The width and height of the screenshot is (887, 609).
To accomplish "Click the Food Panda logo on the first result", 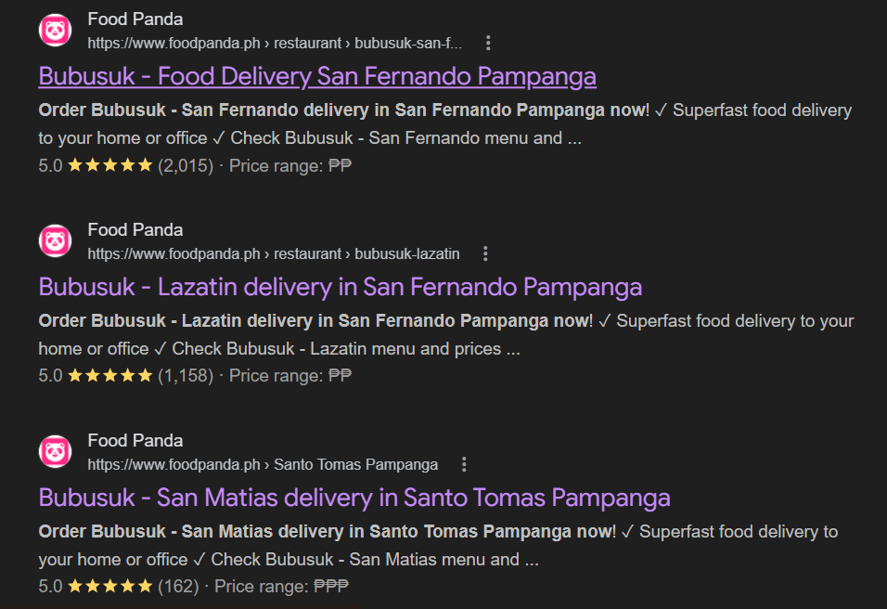I will [x=55, y=30].
